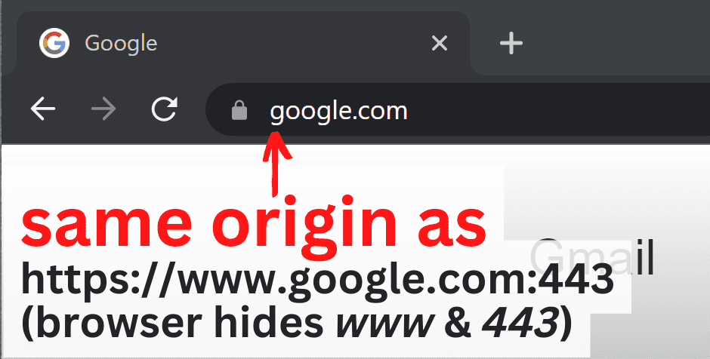Open the Gmail link on the page
This screenshot has width=710, height=359.
[592, 258]
